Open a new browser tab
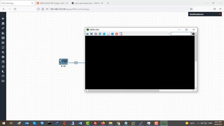Image resolution: width=224 pixels, height=126 pixels. click(x=108, y=3)
